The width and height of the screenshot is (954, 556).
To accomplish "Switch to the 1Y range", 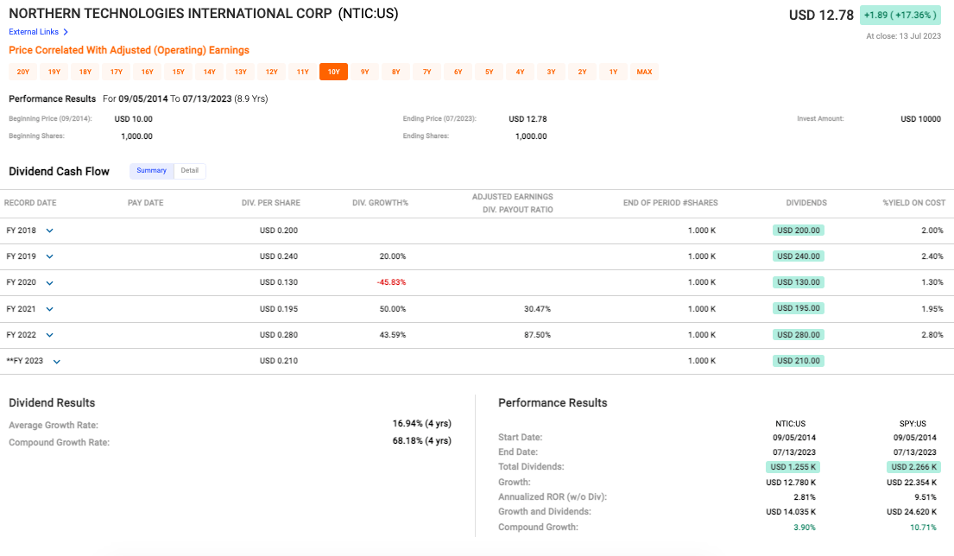I will (613, 72).
